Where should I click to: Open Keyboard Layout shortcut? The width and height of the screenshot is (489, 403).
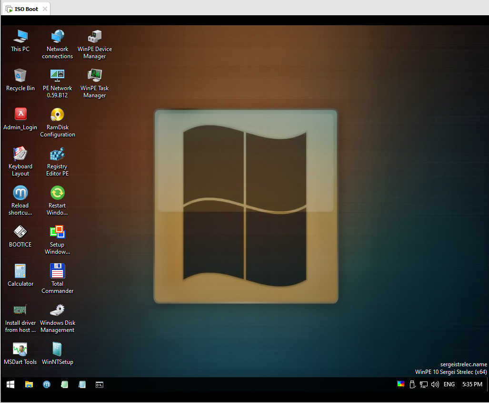20,162
